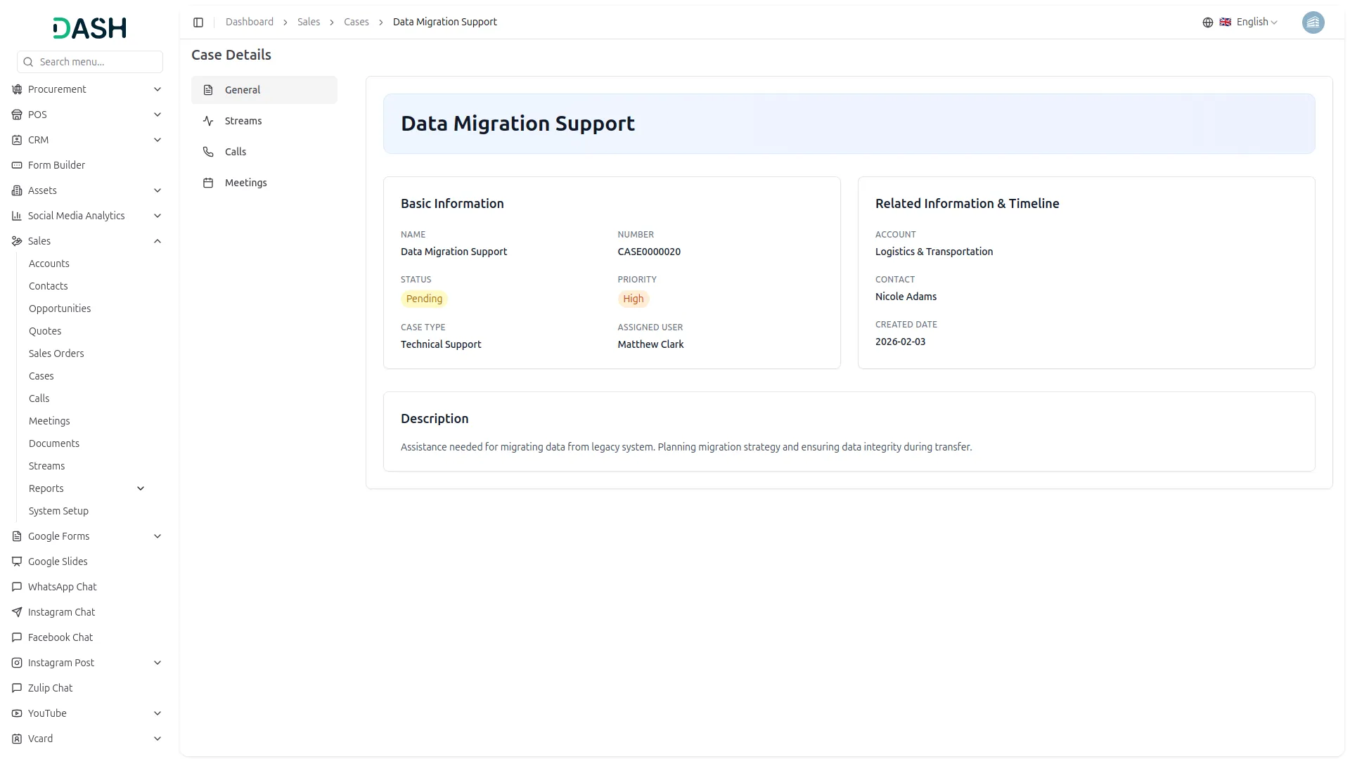The width and height of the screenshot is (1350, 759).
Task: Click the Nicole Adams contact name
Action: click(x=906, y=297)
